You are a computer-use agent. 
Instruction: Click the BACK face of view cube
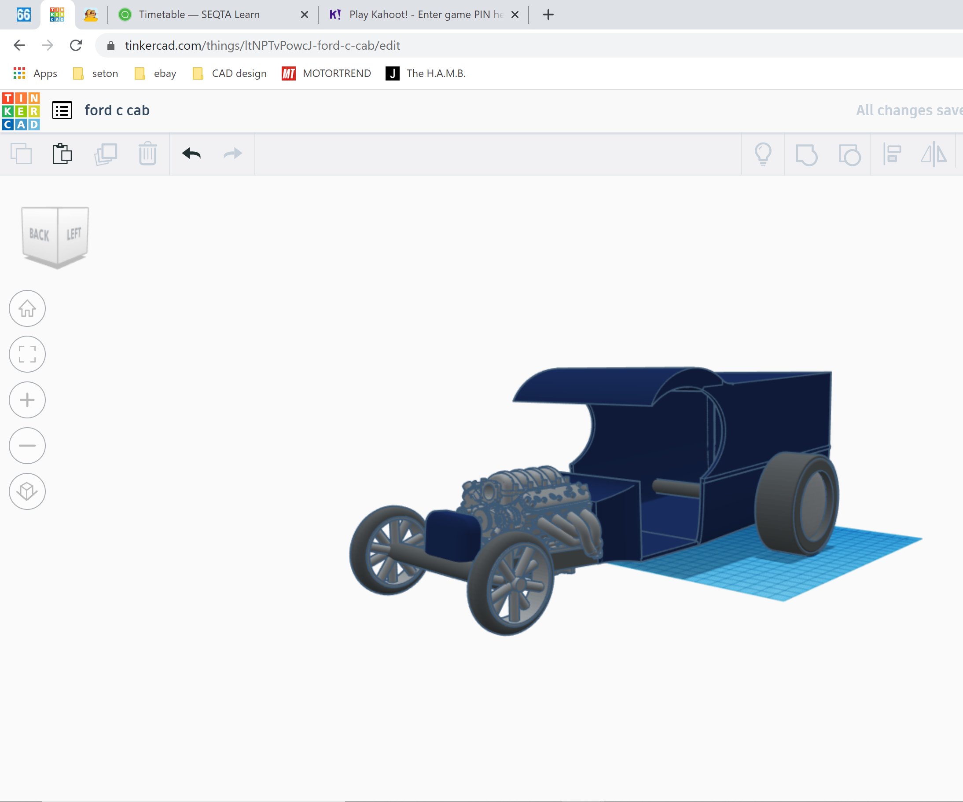[x=39, y=234]
